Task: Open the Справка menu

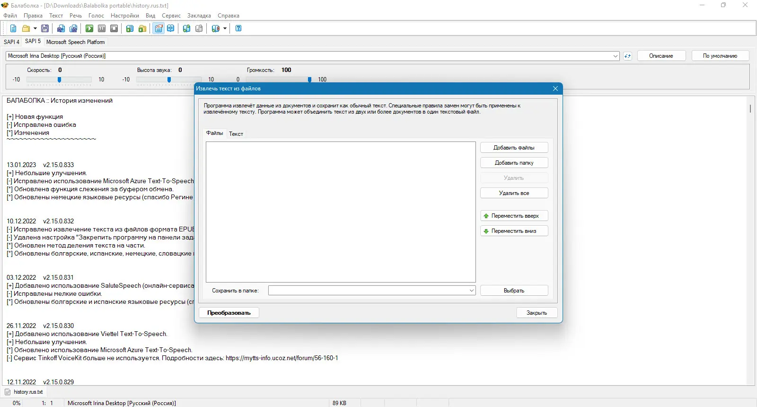Action: point(229,16)
